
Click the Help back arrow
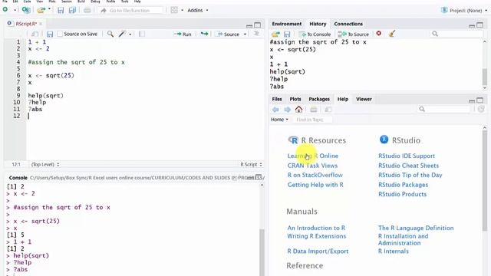275,109
